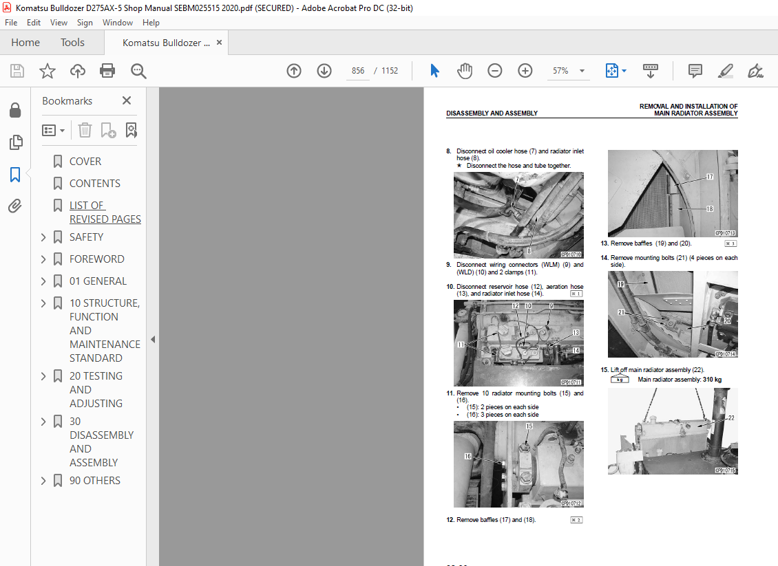
Task: Go to next page arrow
Action: coord(324,71)
